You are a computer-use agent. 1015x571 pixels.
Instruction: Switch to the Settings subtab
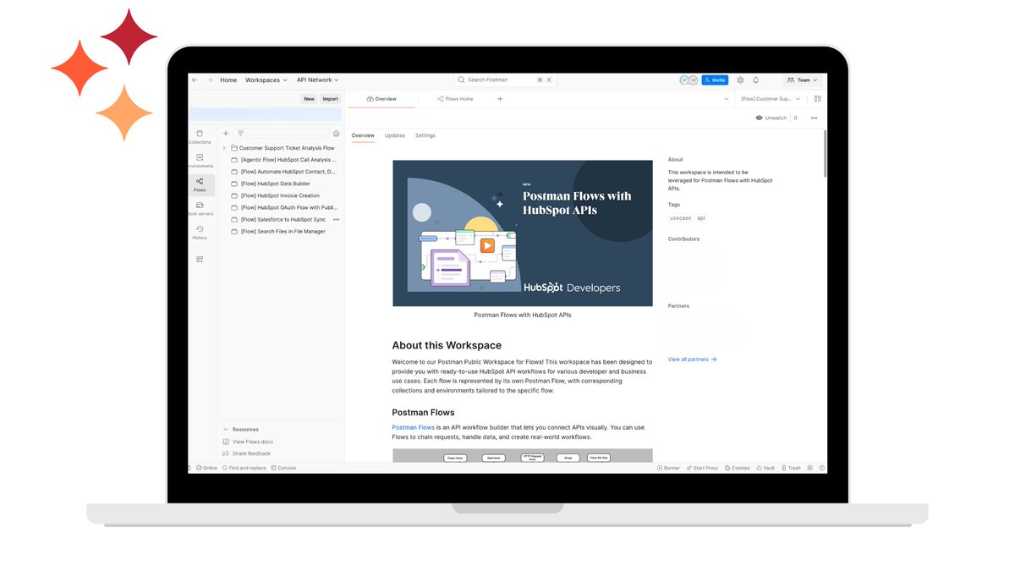point(425,135)
